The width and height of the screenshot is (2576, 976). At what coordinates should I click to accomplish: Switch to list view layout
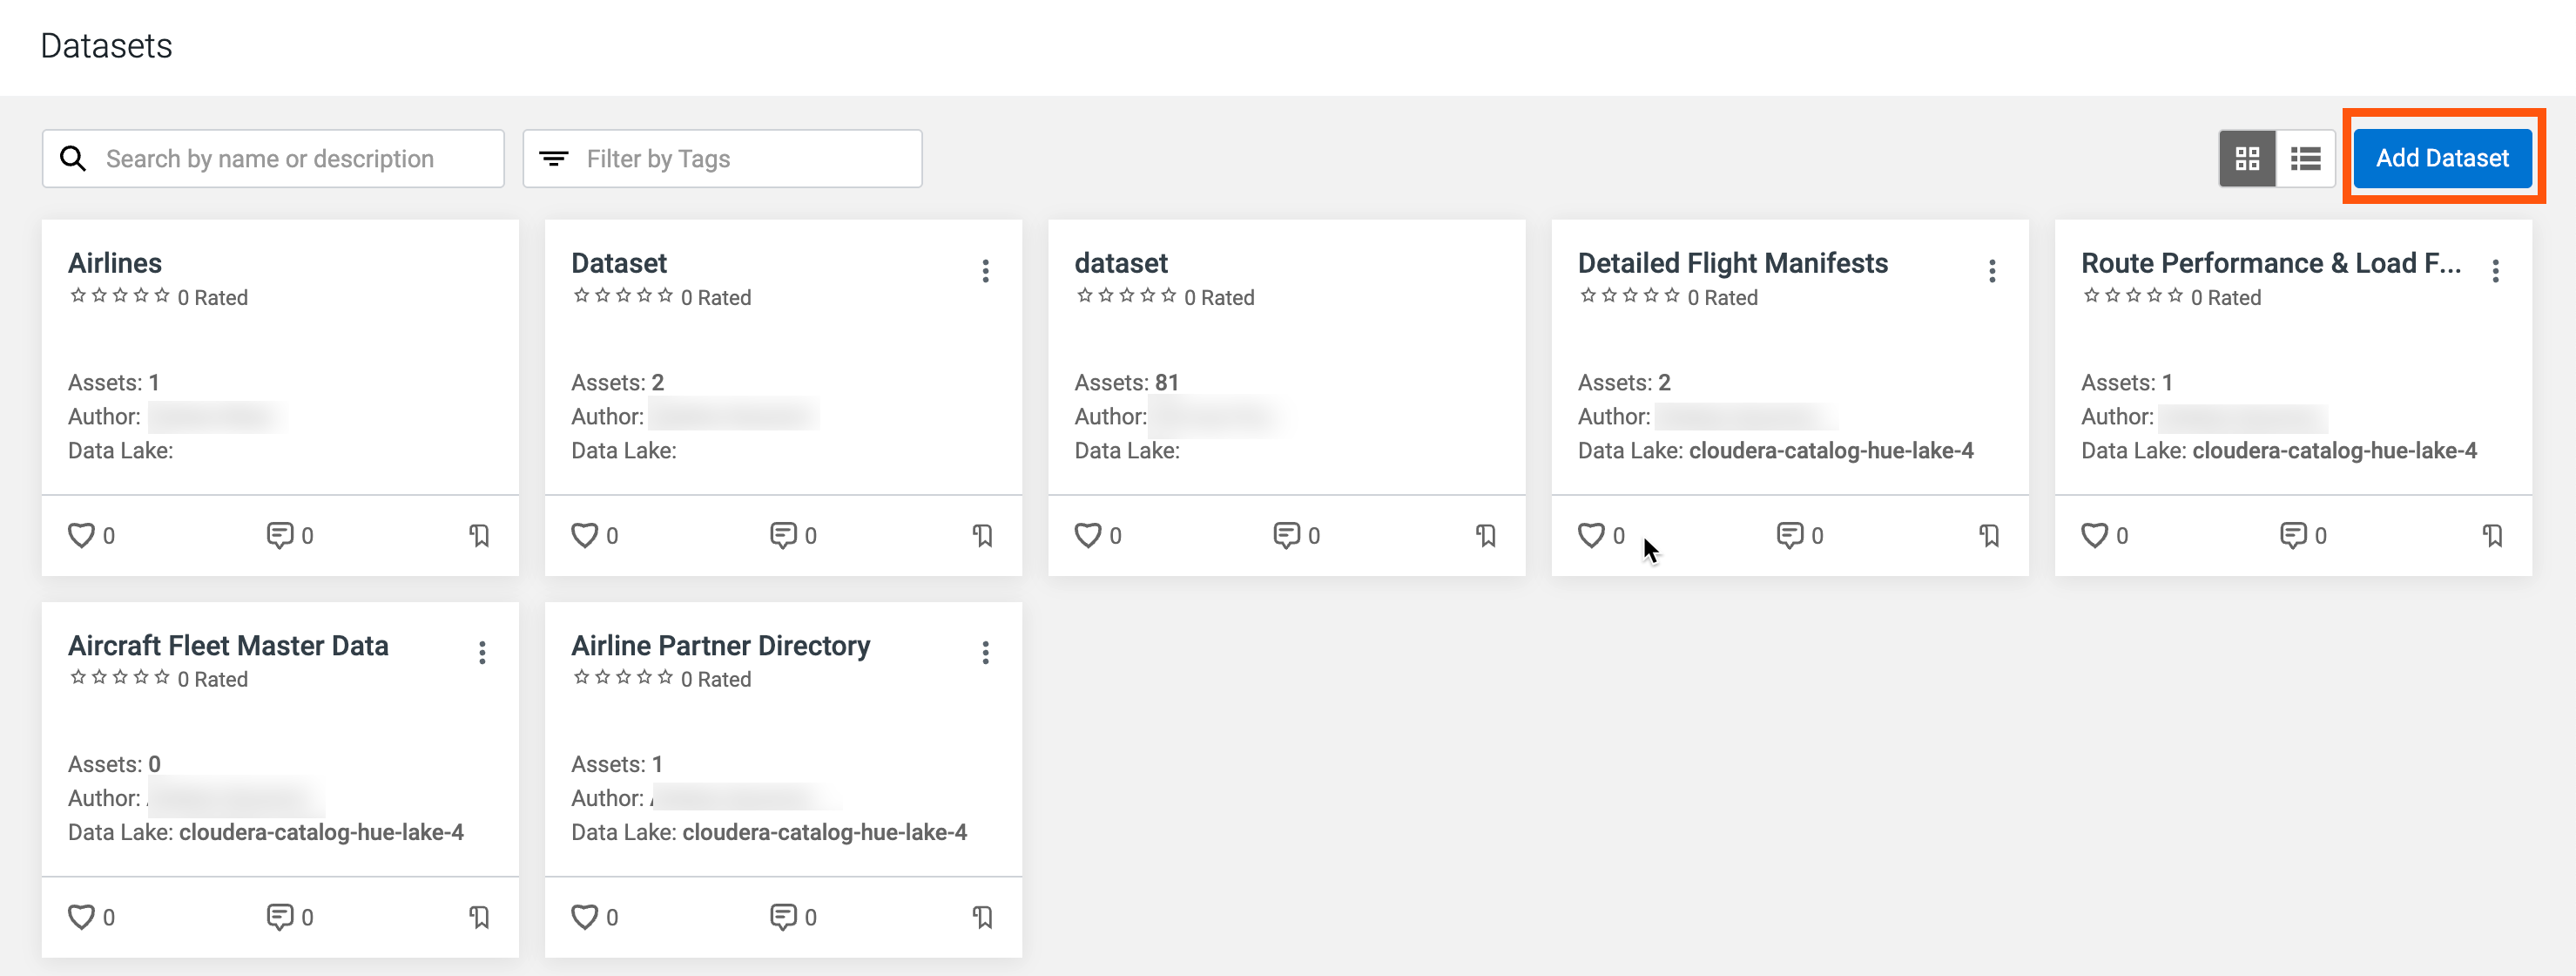[x=2305, y=158]
